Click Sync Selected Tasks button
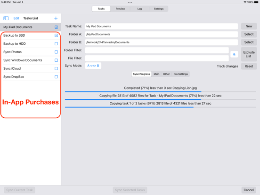Screen dimensions: 260x195 pyautogui.click(x=130, y=190)
